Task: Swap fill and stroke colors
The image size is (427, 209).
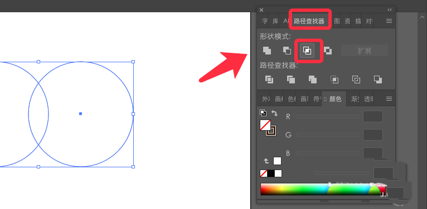Action: [x=274, y=113]
